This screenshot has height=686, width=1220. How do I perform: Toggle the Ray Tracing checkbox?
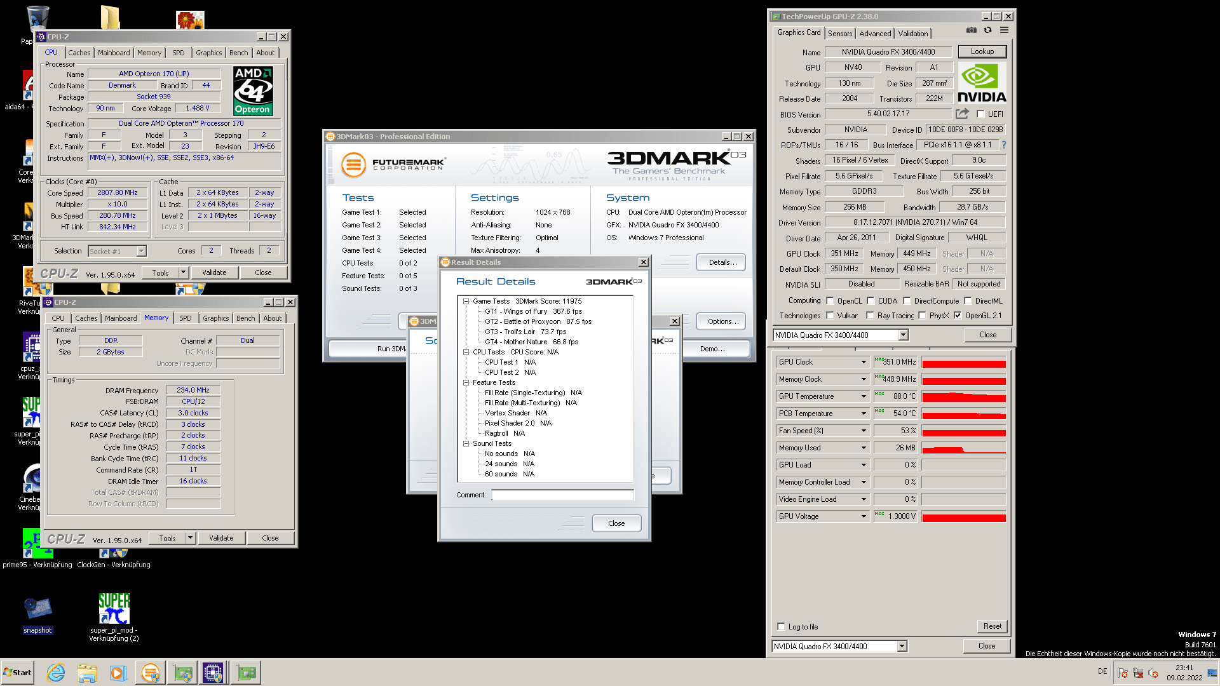pos(870,316)
